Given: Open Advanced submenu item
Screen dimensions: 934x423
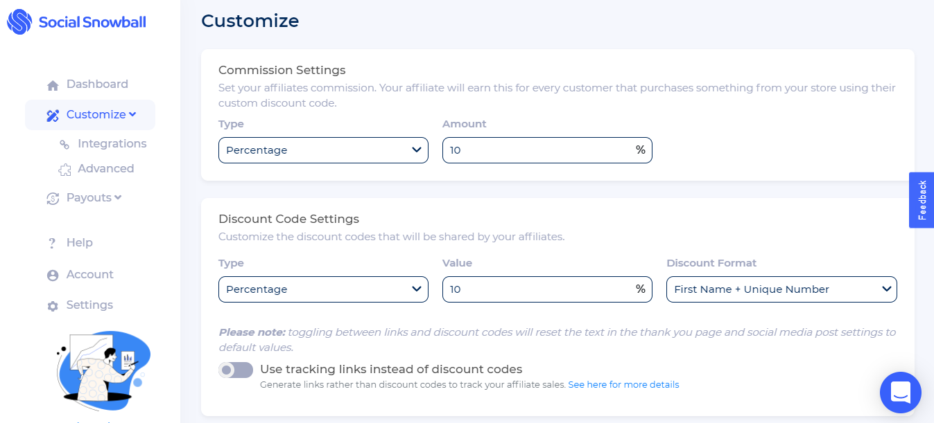Looking at the screenshot, I should tap(106, 169).
